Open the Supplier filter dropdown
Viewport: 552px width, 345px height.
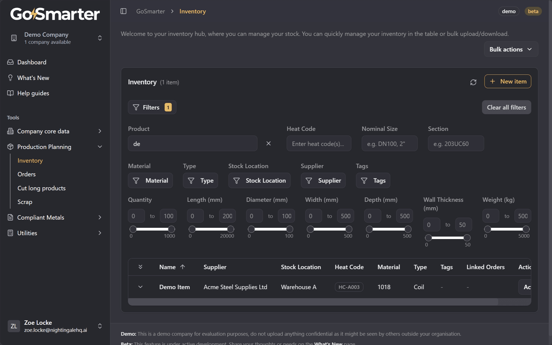coord(323,180)
